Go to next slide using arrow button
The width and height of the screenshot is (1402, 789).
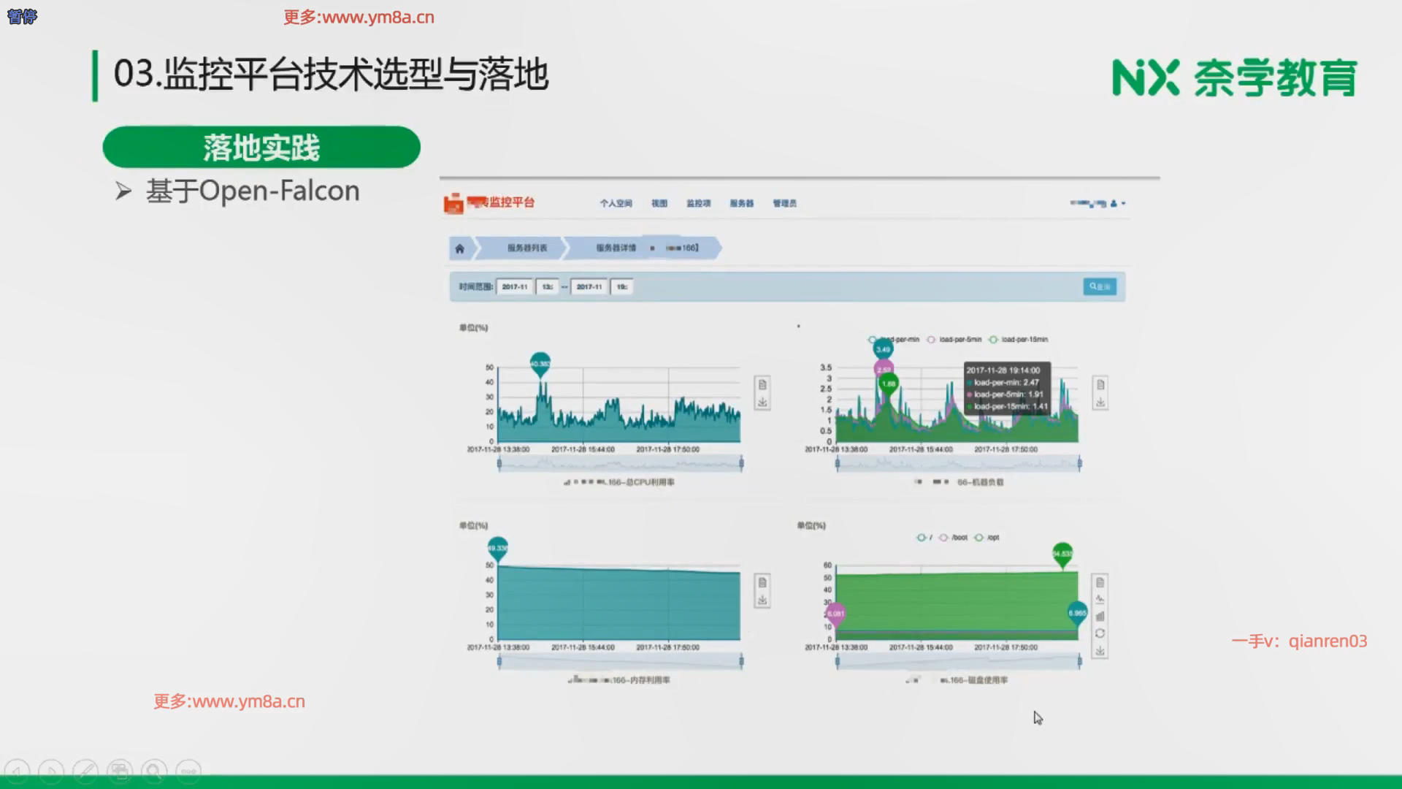pyautogui.click(x=51, y=771)
